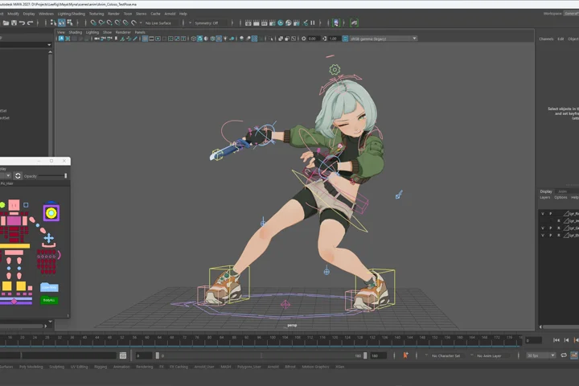Screen dimensions: 579x386
Task: Enable snap to grids magnet icon
Action: [93, 23]
